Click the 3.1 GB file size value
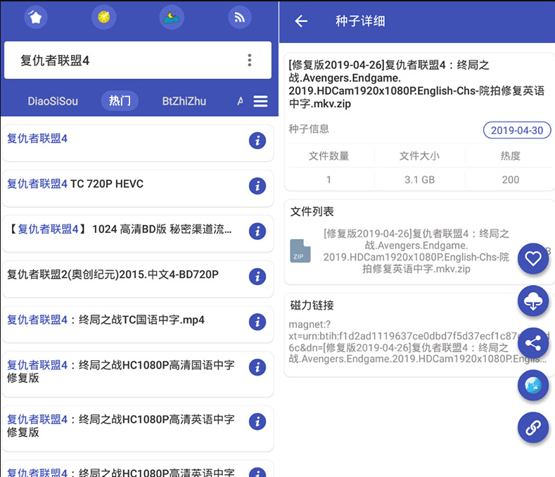 click(419, 179)
